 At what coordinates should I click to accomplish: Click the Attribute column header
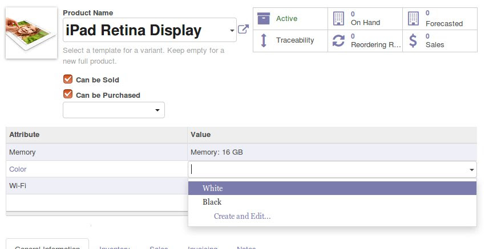[x=96, y=135]
